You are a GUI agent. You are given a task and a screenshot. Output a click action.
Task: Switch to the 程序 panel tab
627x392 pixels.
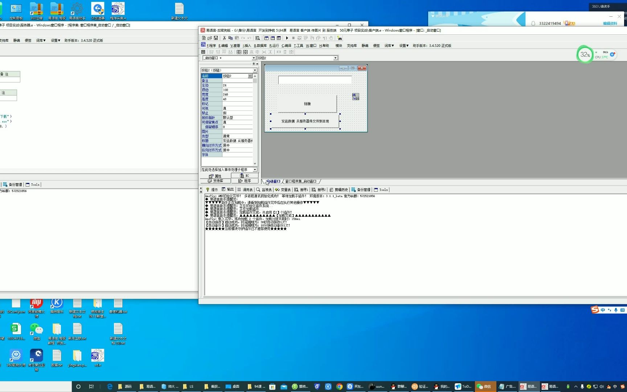[x=245, y=181]
